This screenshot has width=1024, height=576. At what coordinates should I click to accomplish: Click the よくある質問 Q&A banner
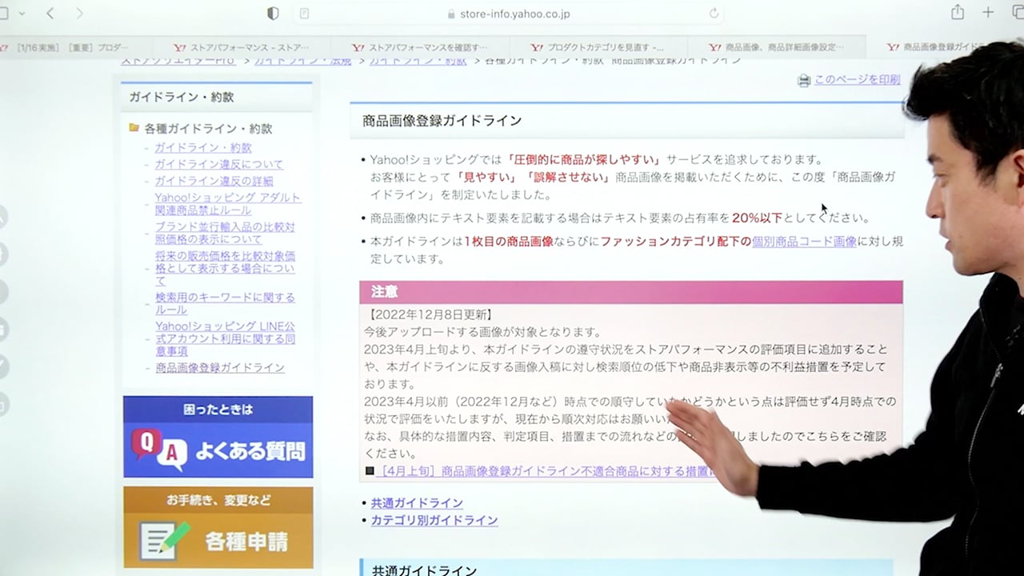(218, 437)
